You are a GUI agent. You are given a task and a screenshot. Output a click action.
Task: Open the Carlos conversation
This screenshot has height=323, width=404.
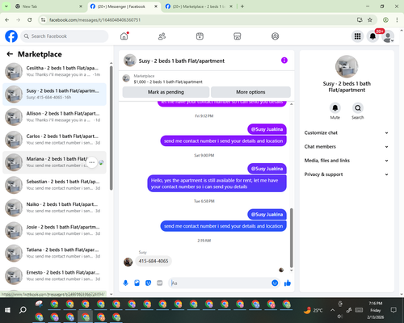tap(54, 140)
